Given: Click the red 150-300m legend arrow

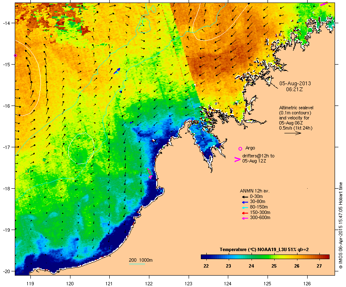Looking at the screenshot, I should pyautogui.click(x=245, y=213).
